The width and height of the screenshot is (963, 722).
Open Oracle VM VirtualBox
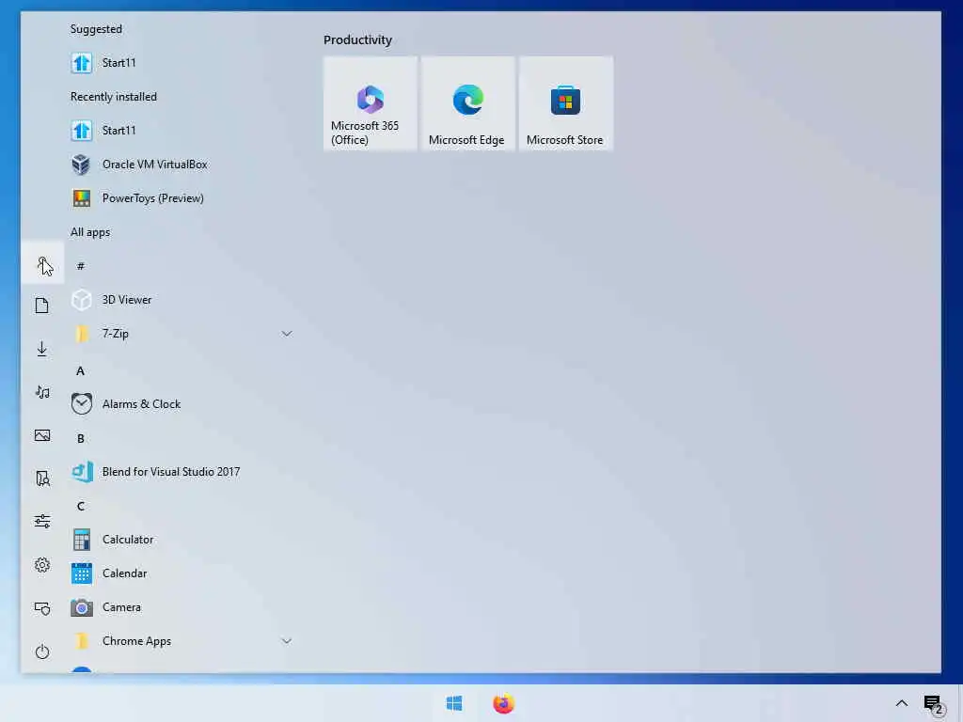coord(182,165)
